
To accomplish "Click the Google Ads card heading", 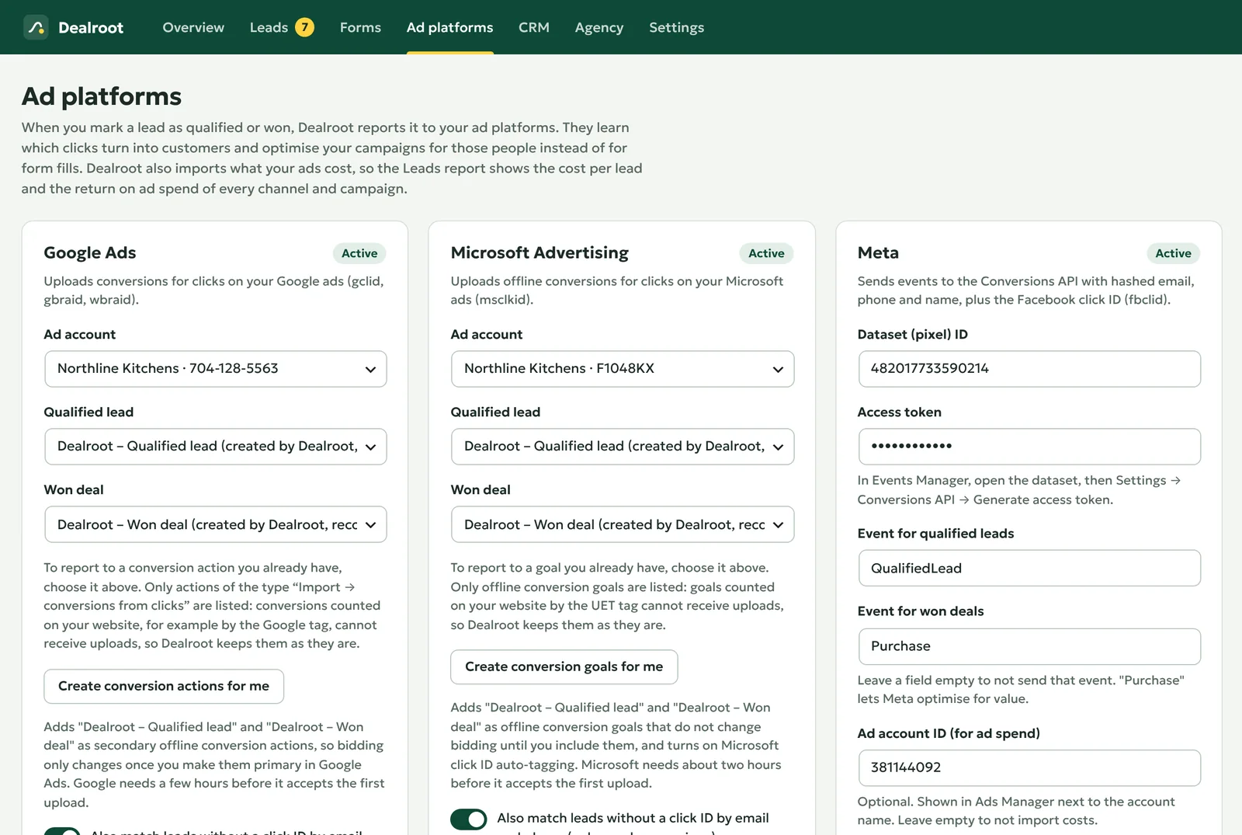I will (90, 252).
